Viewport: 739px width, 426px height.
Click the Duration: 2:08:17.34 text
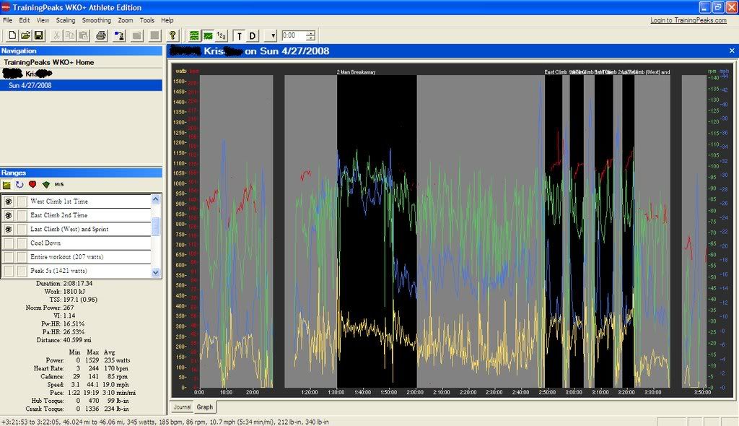point(64,284)
